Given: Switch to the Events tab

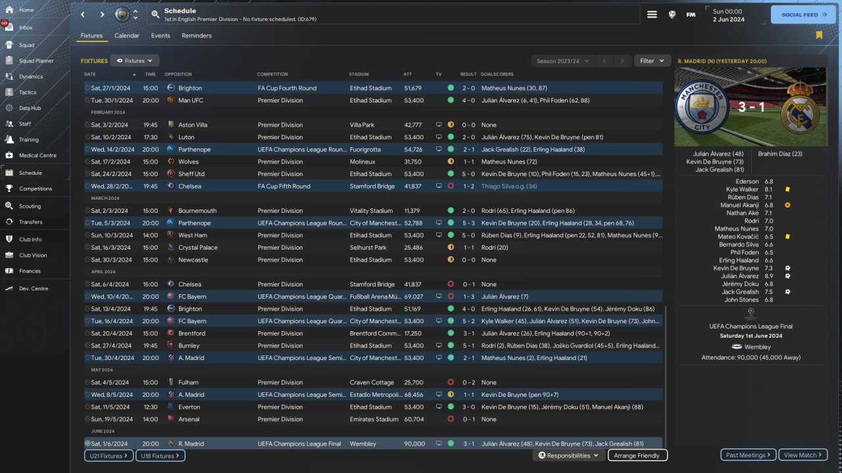Looking at the screenshot, I should click(161, 35).
